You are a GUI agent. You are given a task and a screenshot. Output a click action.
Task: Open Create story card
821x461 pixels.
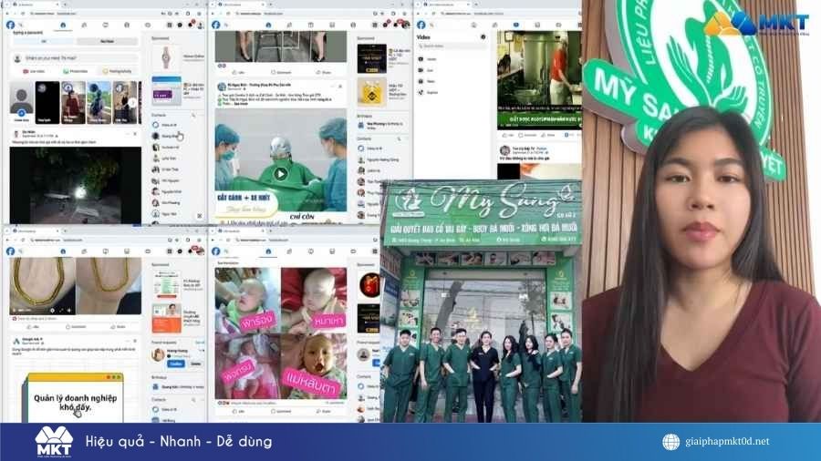coord(21,103)
